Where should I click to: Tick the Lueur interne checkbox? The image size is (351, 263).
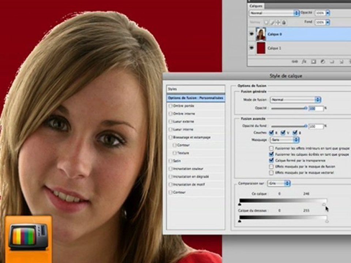[x=170, y=129]
